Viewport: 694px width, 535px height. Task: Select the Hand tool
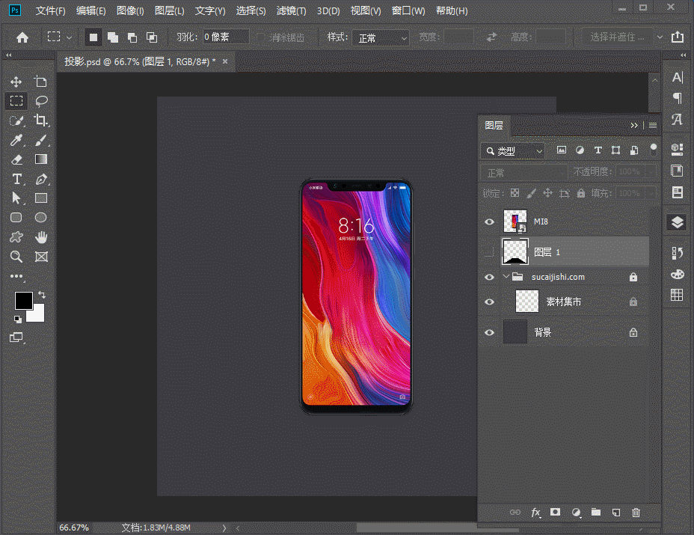(x=41, y=237)
